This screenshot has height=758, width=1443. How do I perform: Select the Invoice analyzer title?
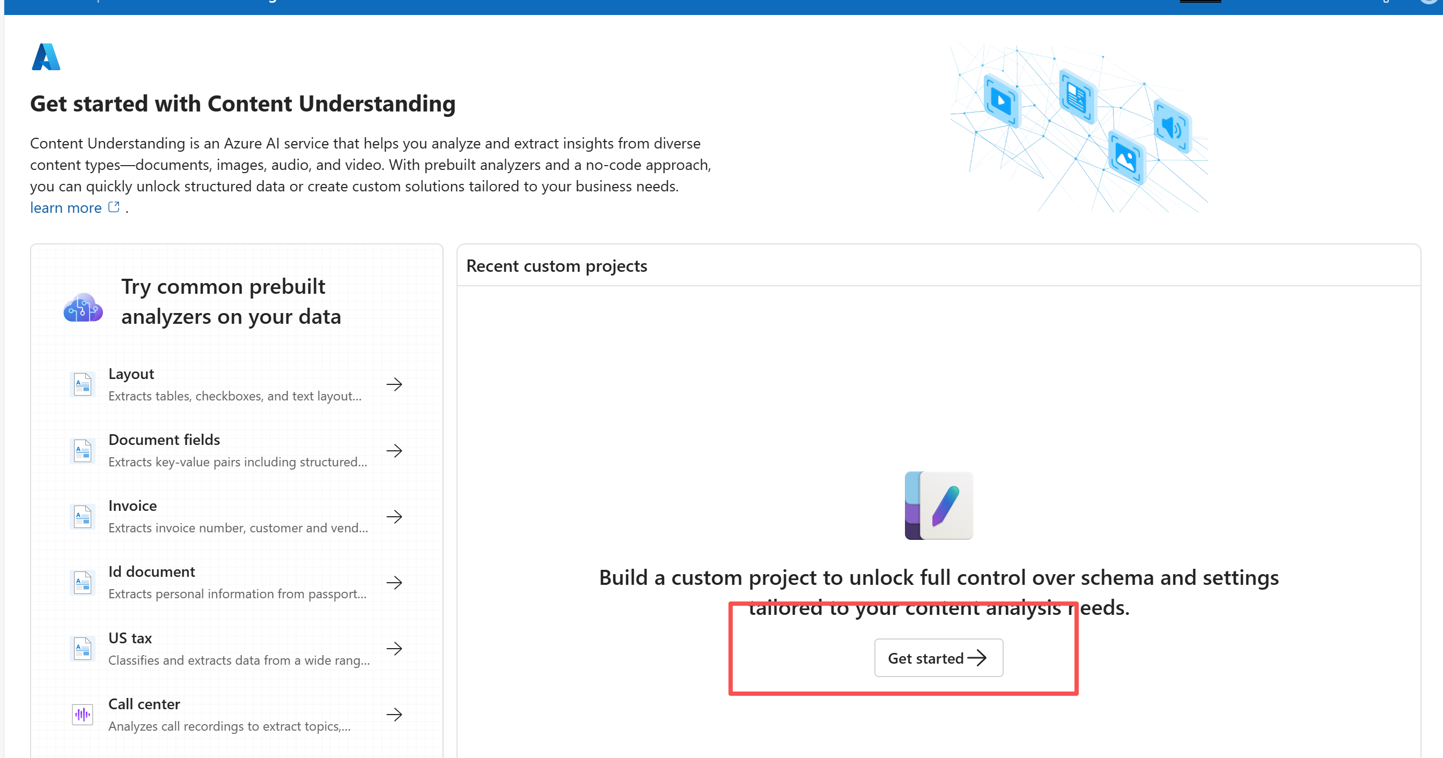point(132,506)
